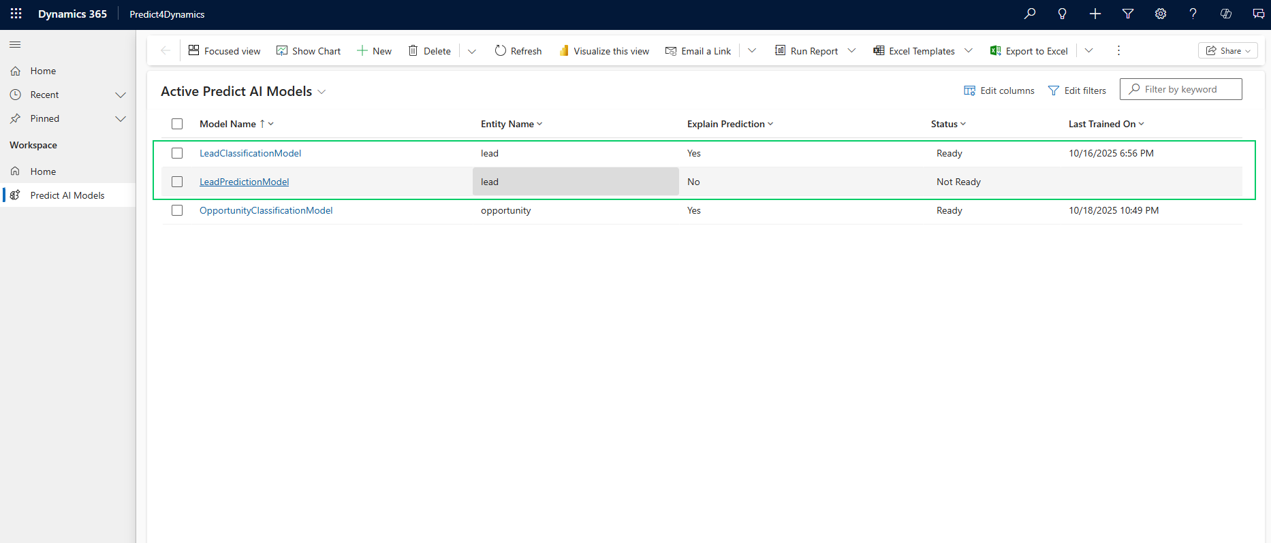The image size is (1271, 543).
Task: Check the LeadClassificationModel row checkbox
Action: (x=177, y=153)
